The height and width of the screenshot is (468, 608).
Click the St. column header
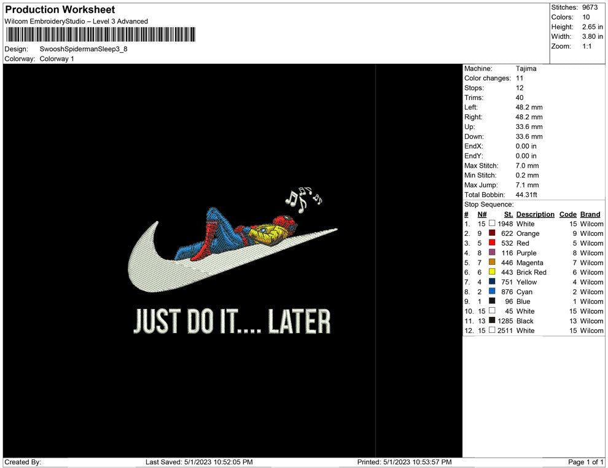pos(509,214)
